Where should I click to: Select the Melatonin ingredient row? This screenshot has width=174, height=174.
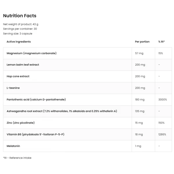pyautogui.click(x=88, y=146)
